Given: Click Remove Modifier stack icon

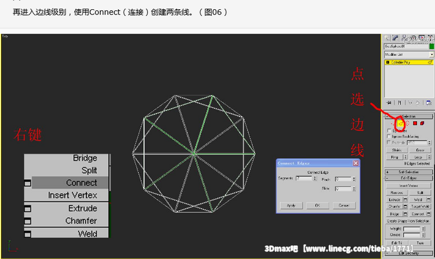Looking at the screenshot, I should (418, 103).
